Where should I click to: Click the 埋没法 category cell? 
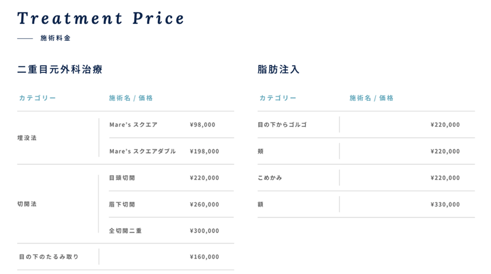[x=27, y=138]
